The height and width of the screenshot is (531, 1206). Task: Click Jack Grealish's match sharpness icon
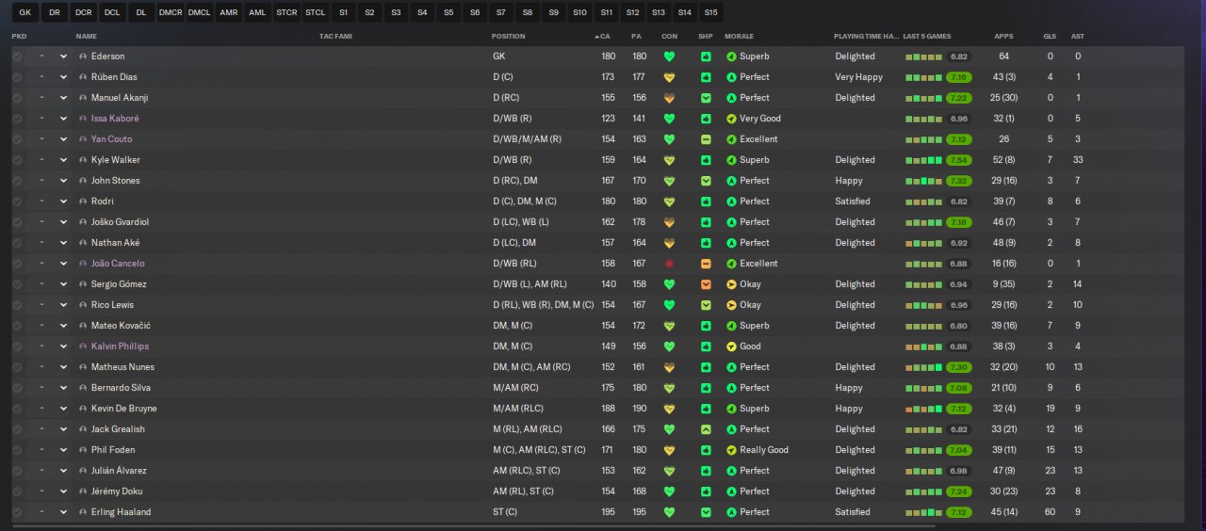pos(706,429)
